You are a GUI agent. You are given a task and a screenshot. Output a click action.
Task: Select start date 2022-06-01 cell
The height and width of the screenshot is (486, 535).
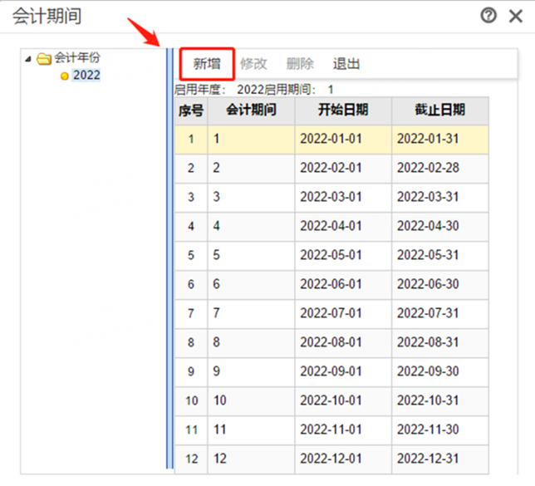coord(343,285)
